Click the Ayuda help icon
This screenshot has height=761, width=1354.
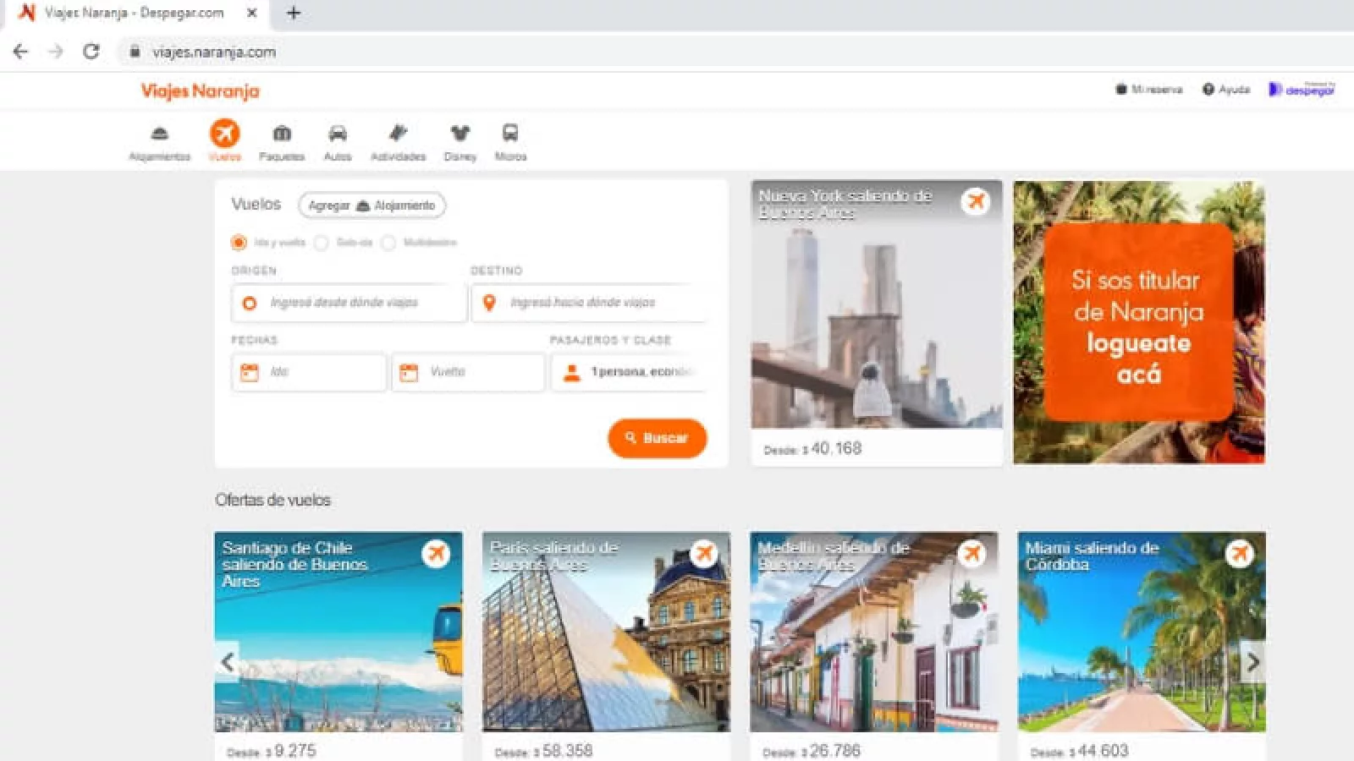pos(1208,90)
